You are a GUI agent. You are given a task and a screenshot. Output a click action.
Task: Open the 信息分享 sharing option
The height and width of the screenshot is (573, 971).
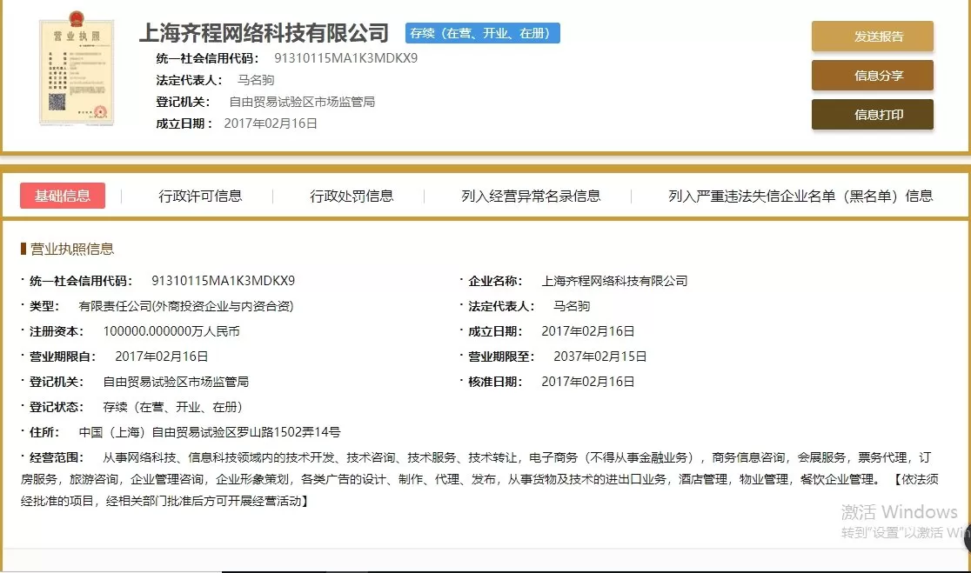[872, 76]
